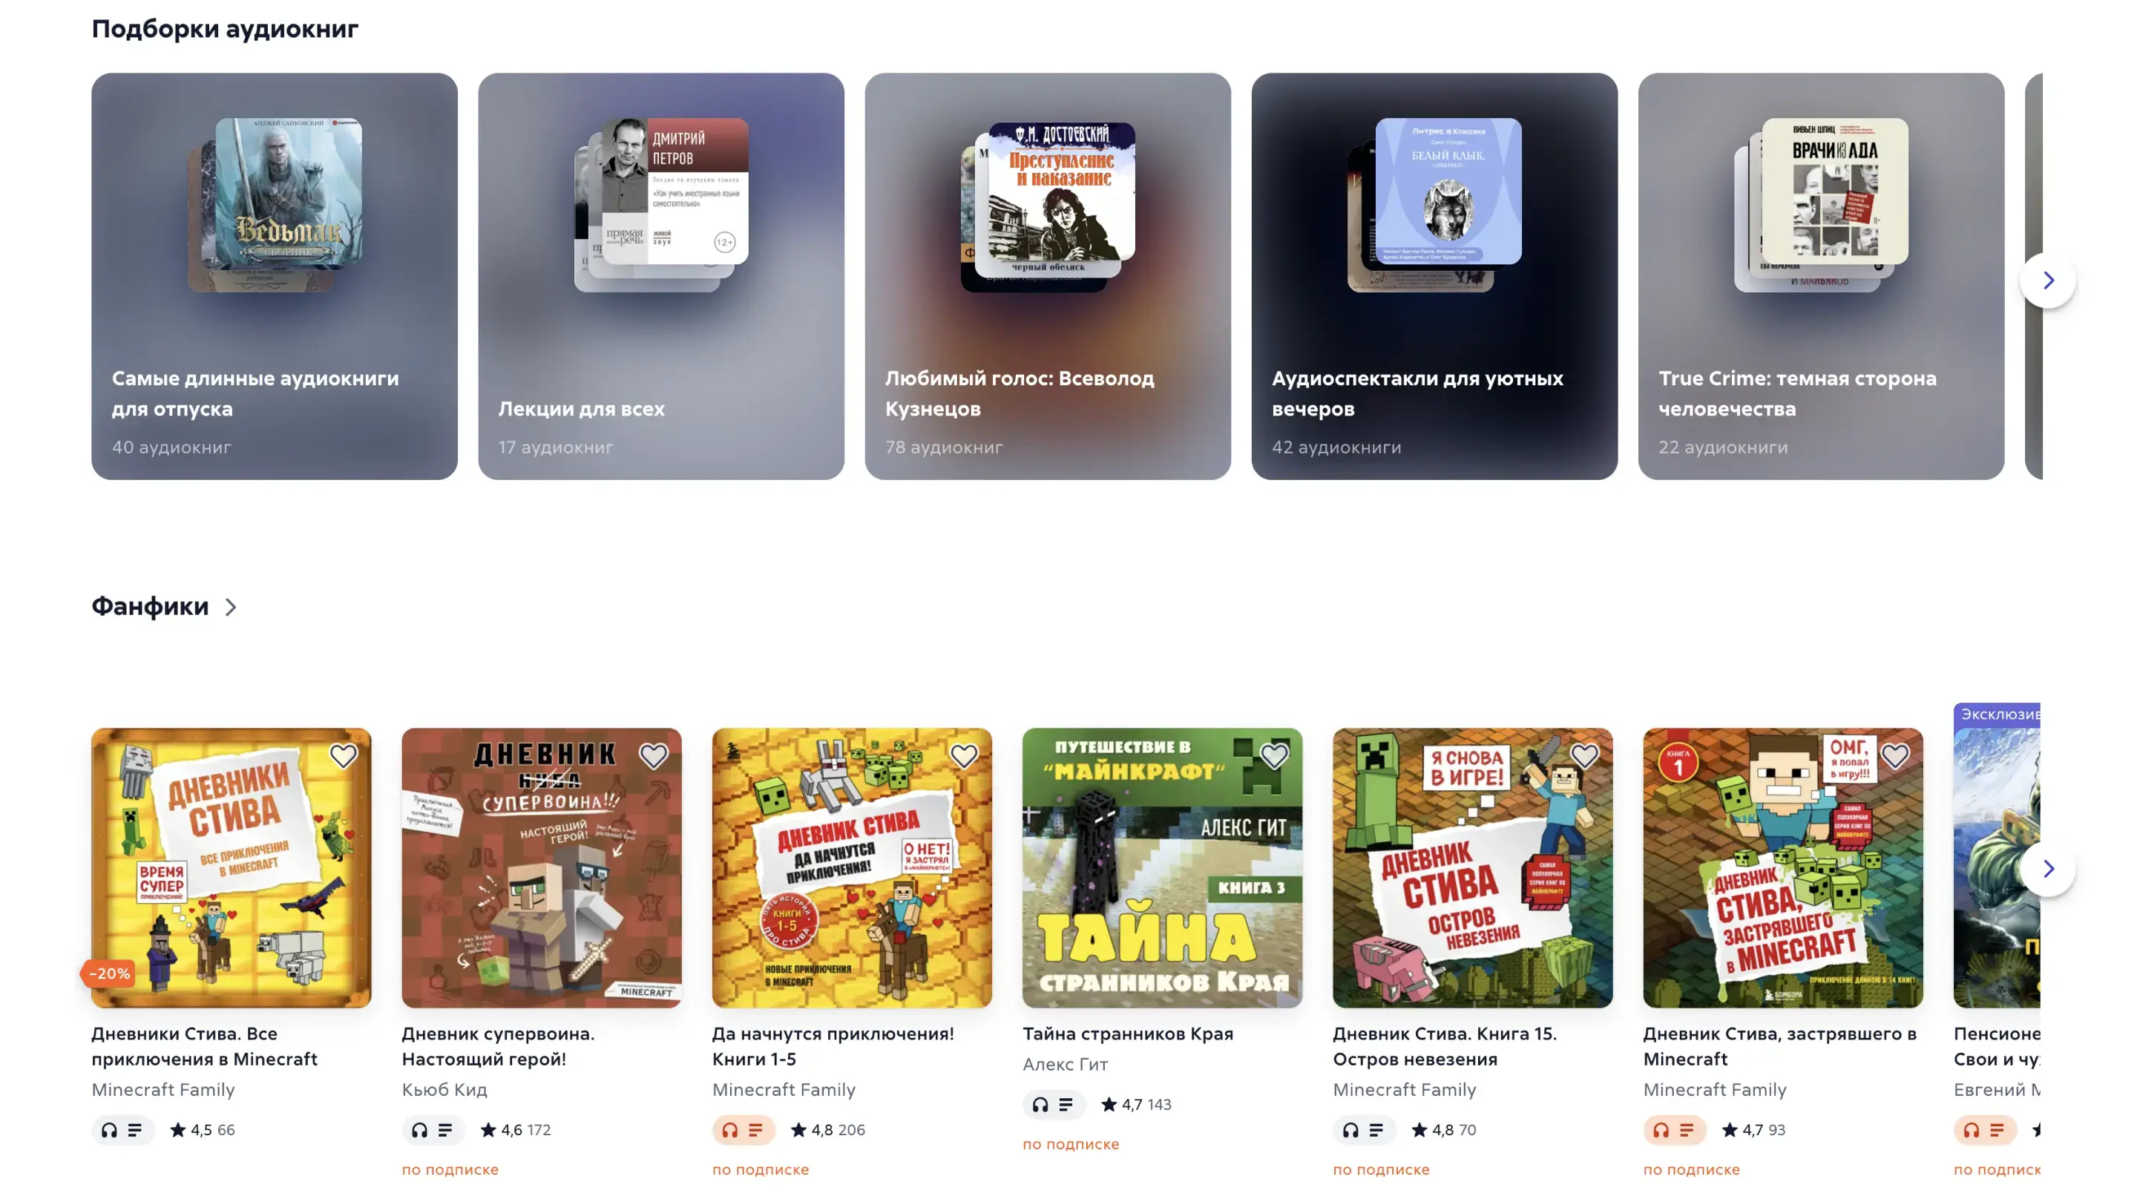The height and width of the screenshot is (1202, 2137).
Task: Click headphones icon under Остров невезения book
Action: (1350, 1130)
